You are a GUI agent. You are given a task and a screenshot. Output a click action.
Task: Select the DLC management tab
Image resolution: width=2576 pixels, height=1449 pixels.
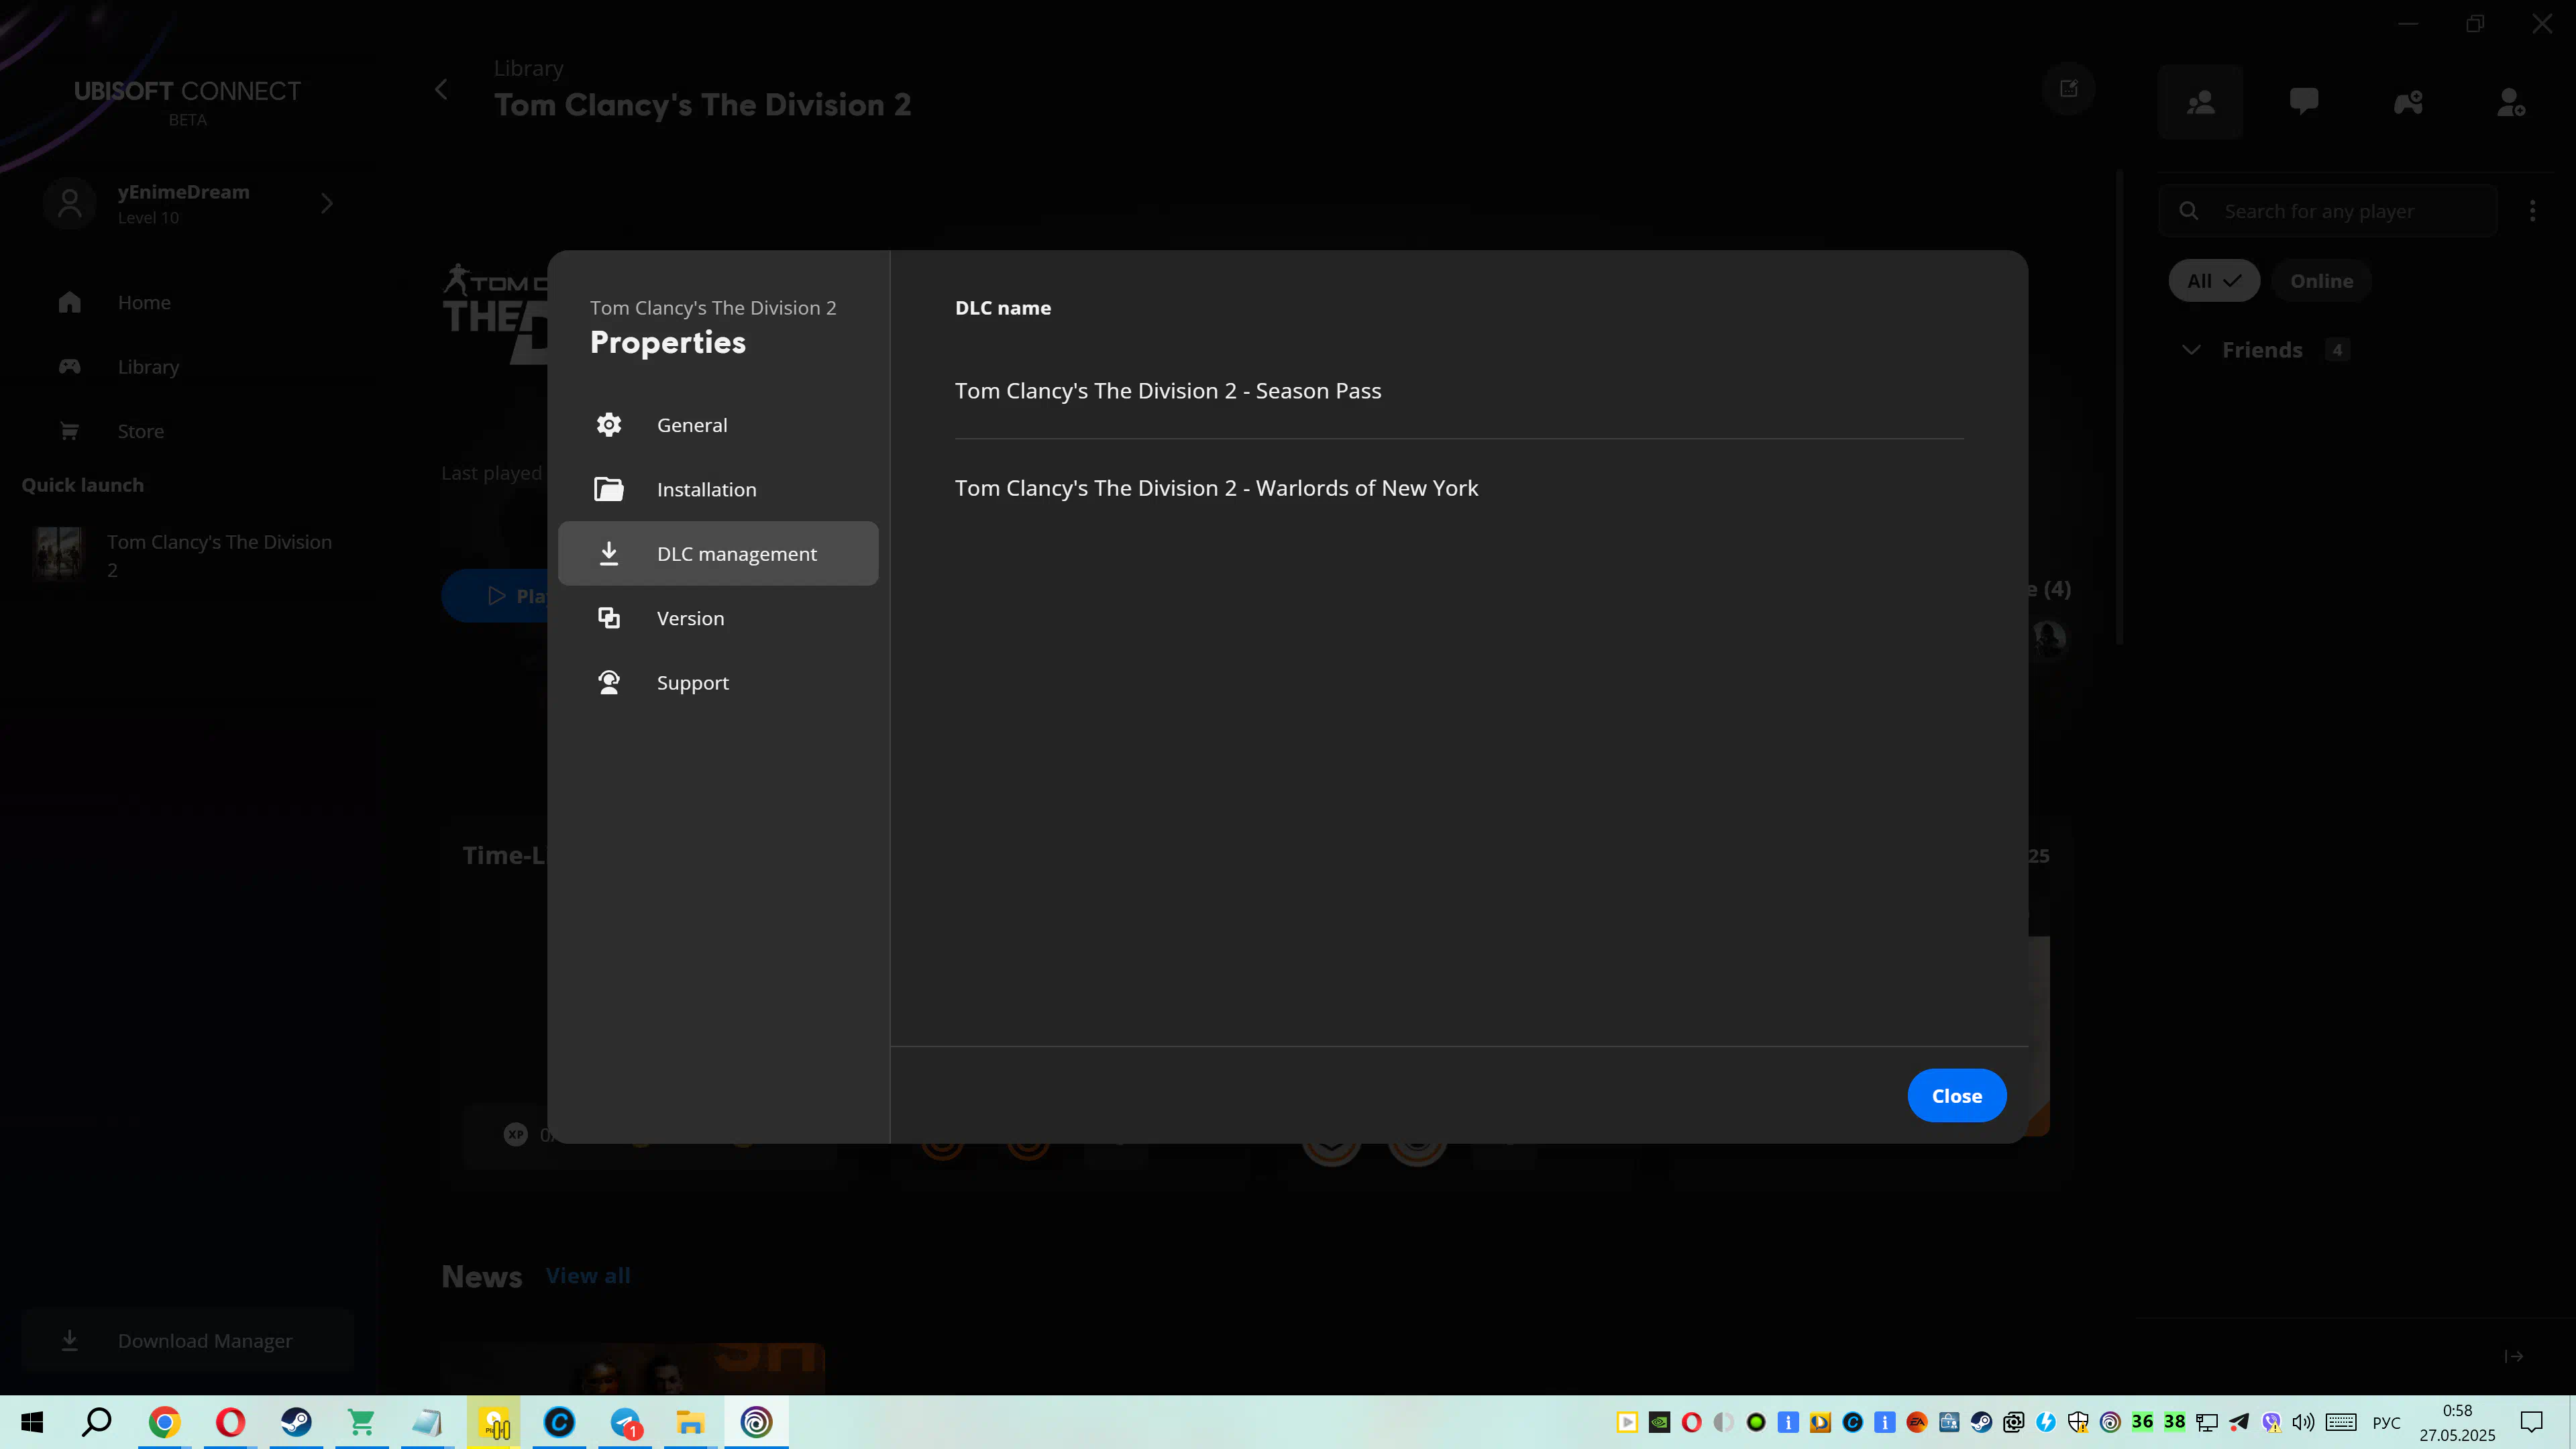(x=718, y=553)
